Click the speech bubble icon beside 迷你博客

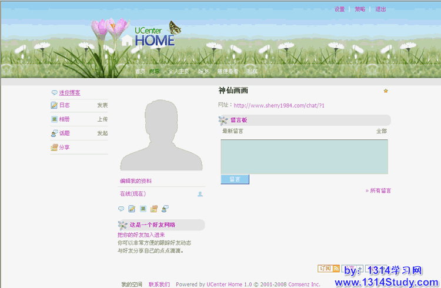[55, 93]
